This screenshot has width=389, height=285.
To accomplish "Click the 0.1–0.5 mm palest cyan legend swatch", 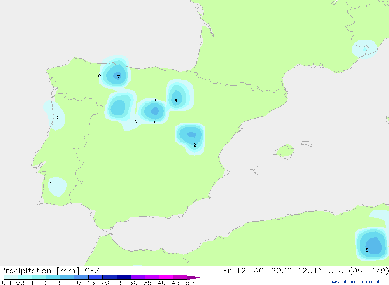I will 11,277.
